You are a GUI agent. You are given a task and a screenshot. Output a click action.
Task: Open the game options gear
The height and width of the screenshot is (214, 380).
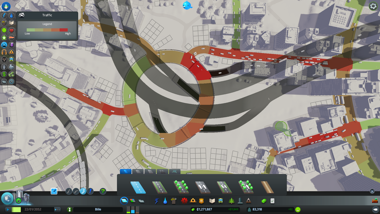(x=373, y=6)
